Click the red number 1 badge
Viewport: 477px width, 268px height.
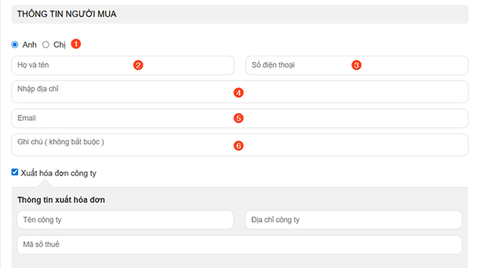point(76,44)
